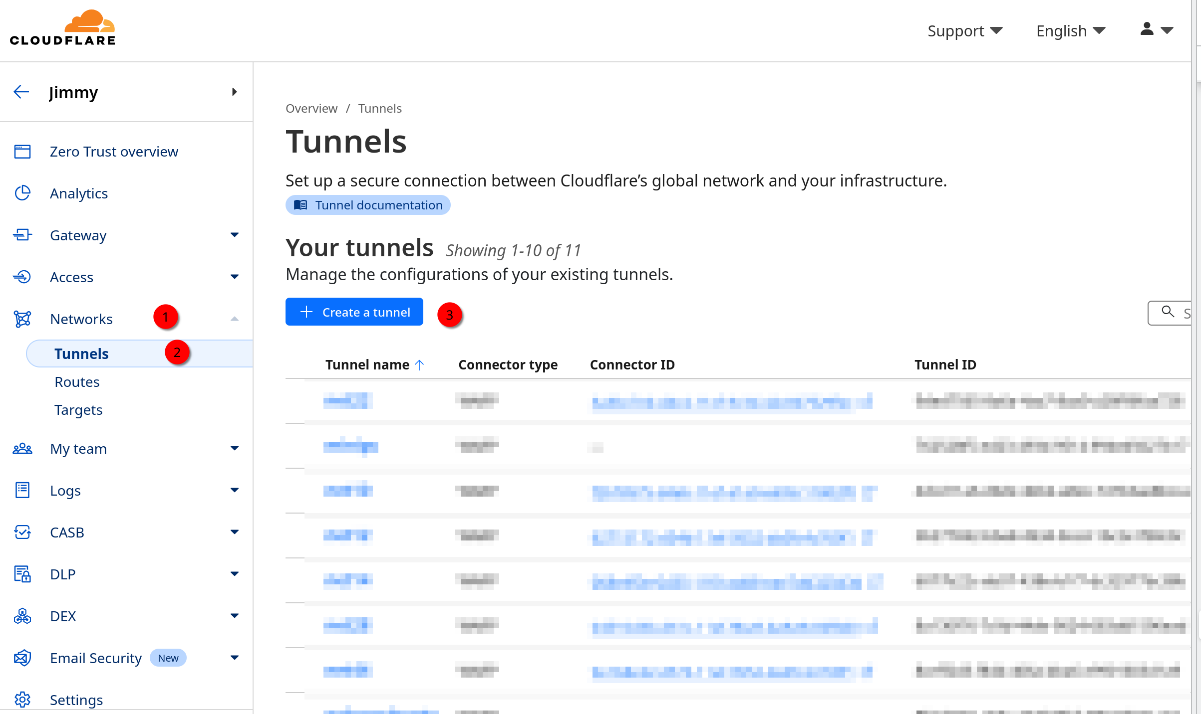The image size is (1201, 714).
Task: Select Tunnels in the Networks submenu
Action: pos(139,354)
